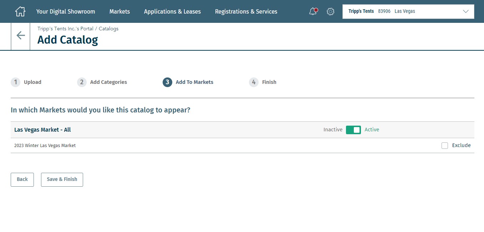This screenshot has width=484, height=232.
Task: Toggle Las Vegas Market active switch
Action: click(353, 130)
